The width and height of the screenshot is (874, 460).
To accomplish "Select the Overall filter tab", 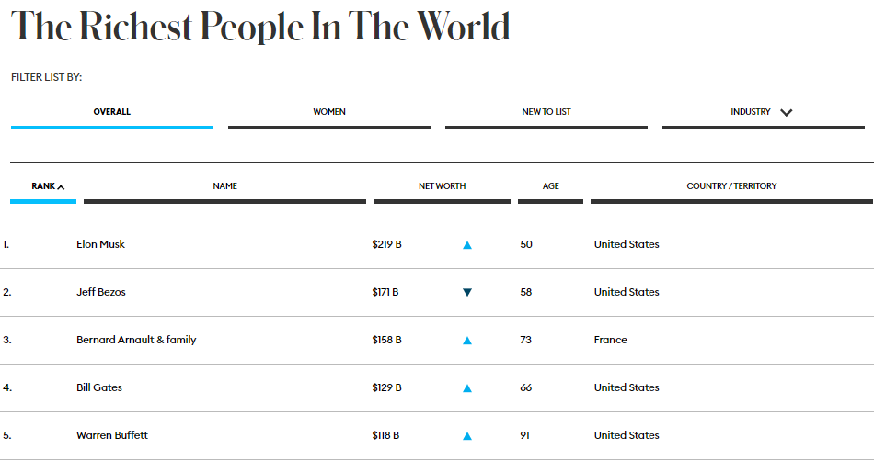I will [112, 112].
